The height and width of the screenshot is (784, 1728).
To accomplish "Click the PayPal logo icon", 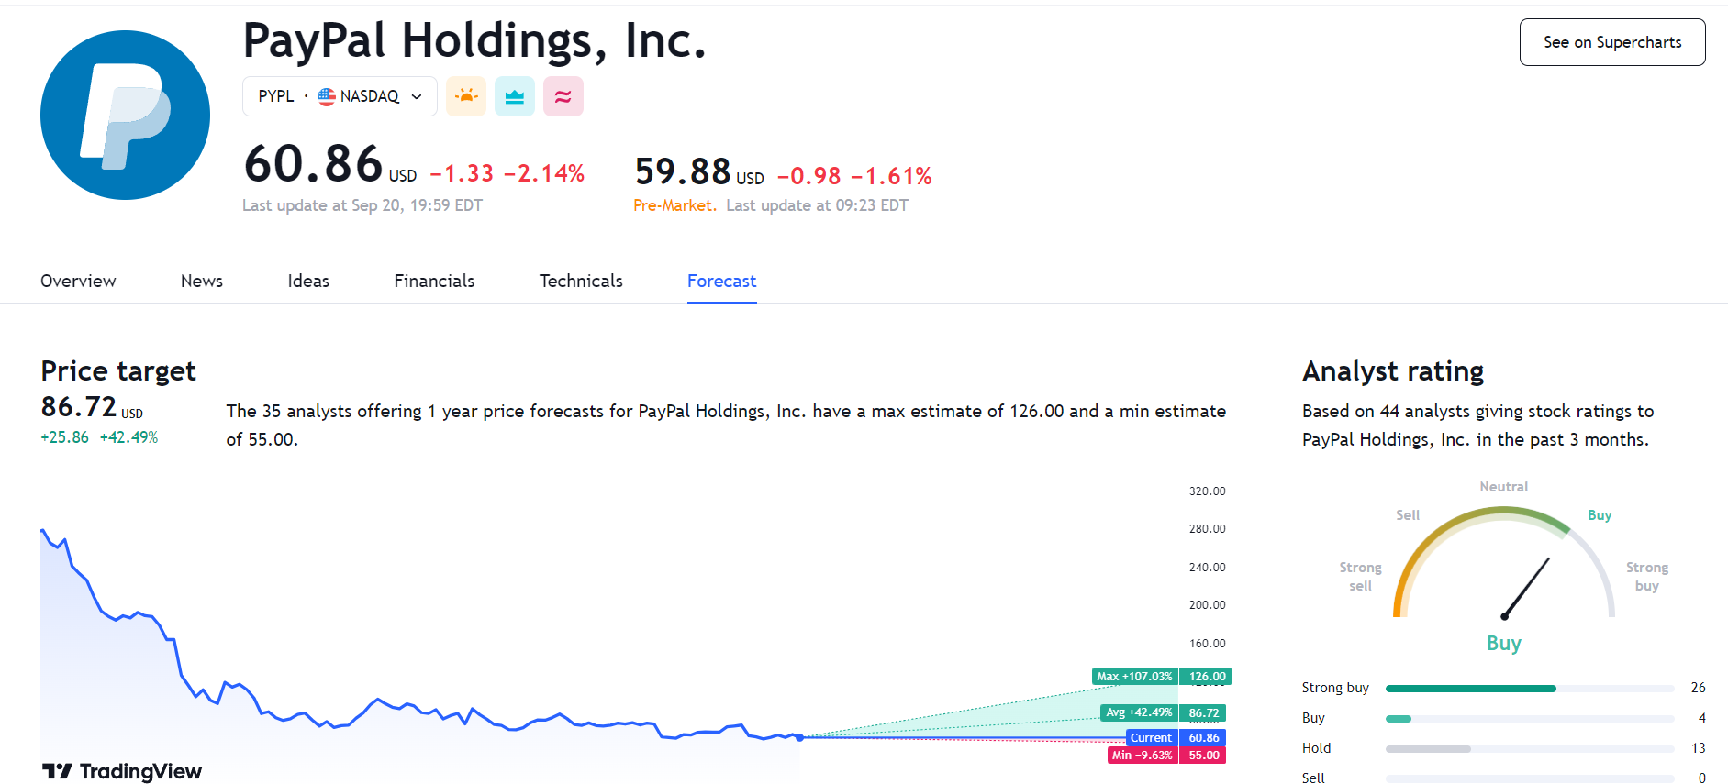I will (125, 115).
